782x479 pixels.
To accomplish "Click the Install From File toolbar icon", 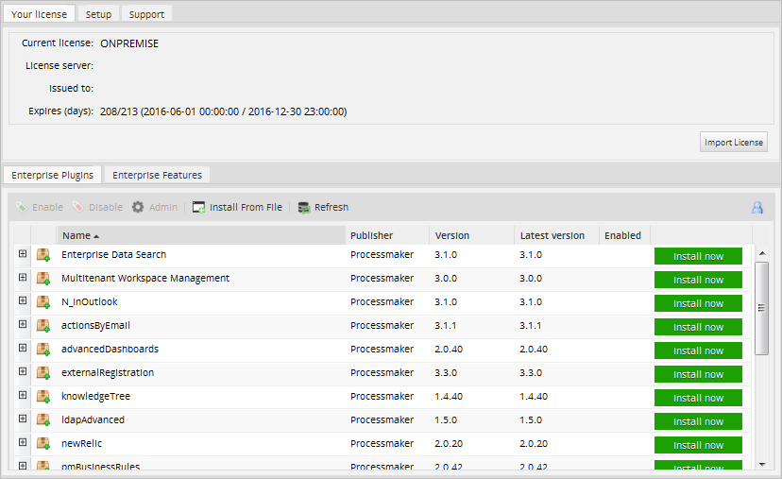I will 199,207.
